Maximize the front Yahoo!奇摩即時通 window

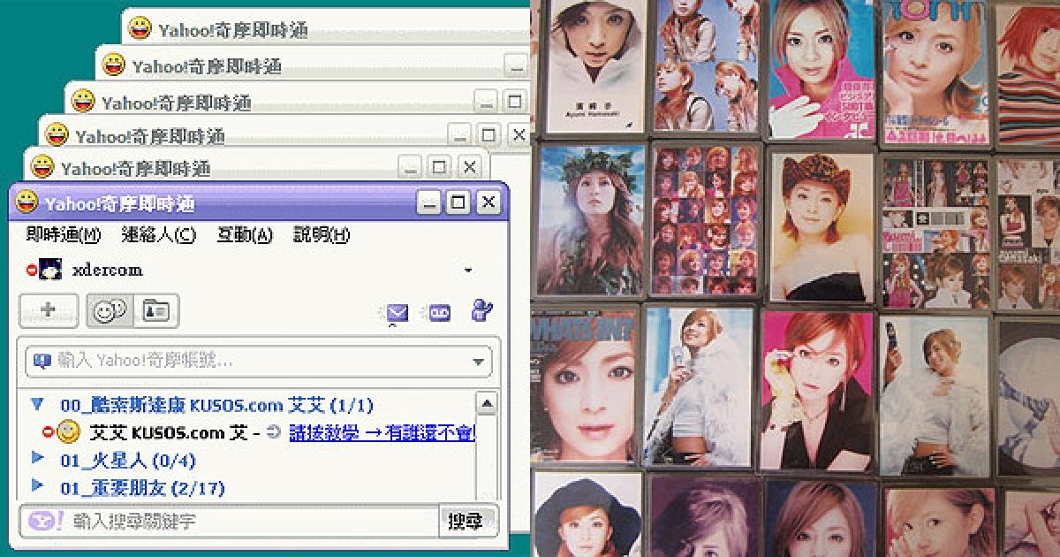tap(458, 203)
